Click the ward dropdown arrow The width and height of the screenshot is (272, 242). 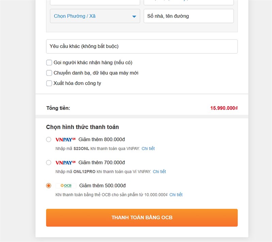click(134, 16)
